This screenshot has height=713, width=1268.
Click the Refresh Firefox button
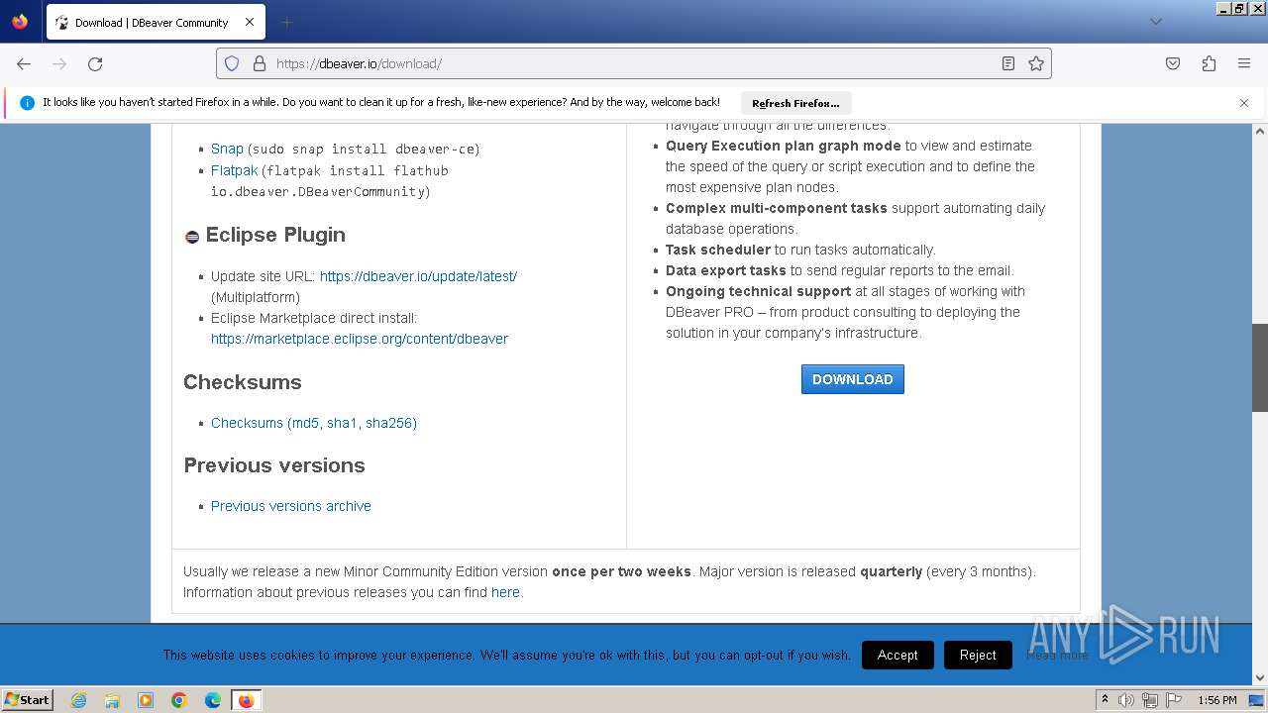coord(795,103)
